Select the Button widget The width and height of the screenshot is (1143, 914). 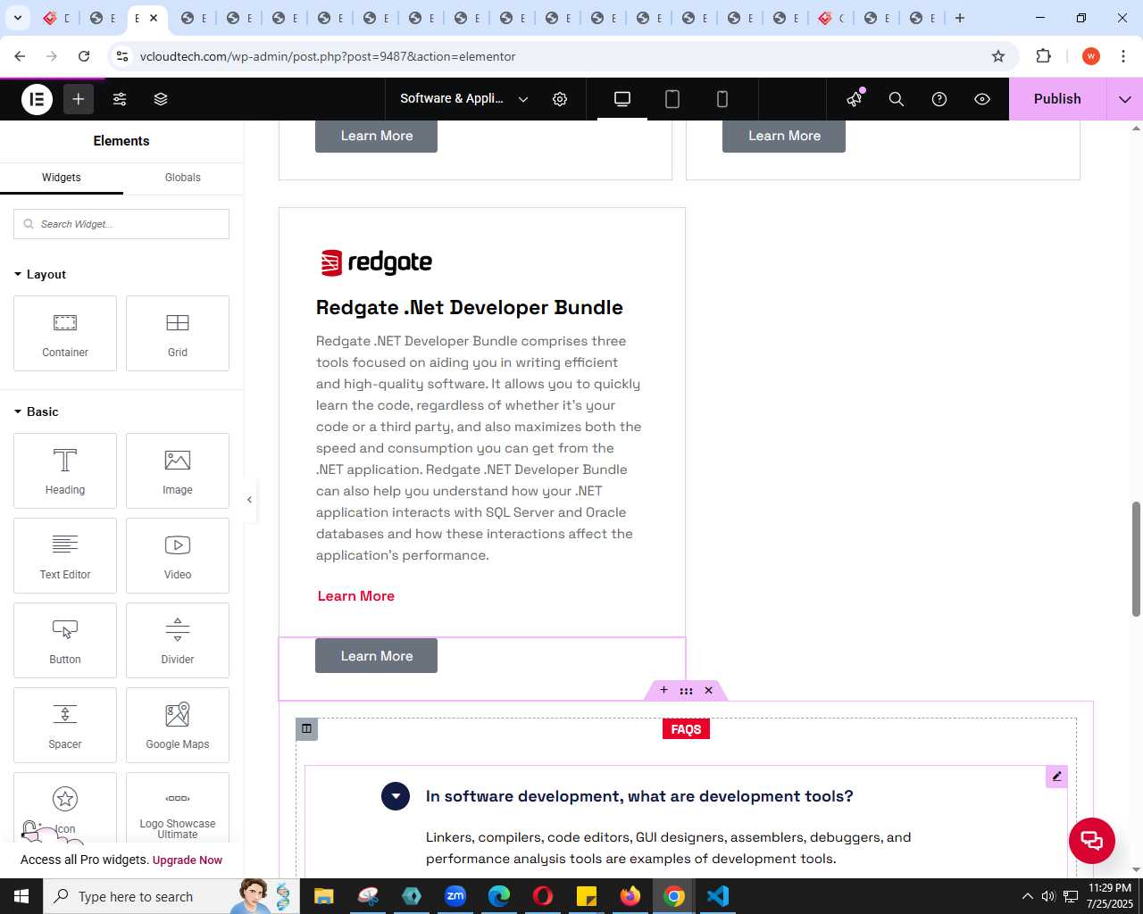(x=65, y=640)
